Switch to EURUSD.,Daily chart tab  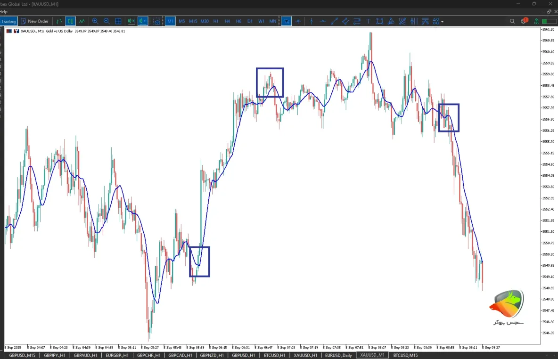click(x=338, y=355)
